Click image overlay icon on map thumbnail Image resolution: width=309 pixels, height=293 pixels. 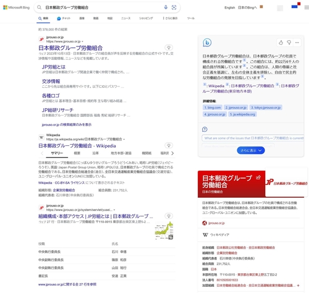pyautogui.click(x=171, y=237)
